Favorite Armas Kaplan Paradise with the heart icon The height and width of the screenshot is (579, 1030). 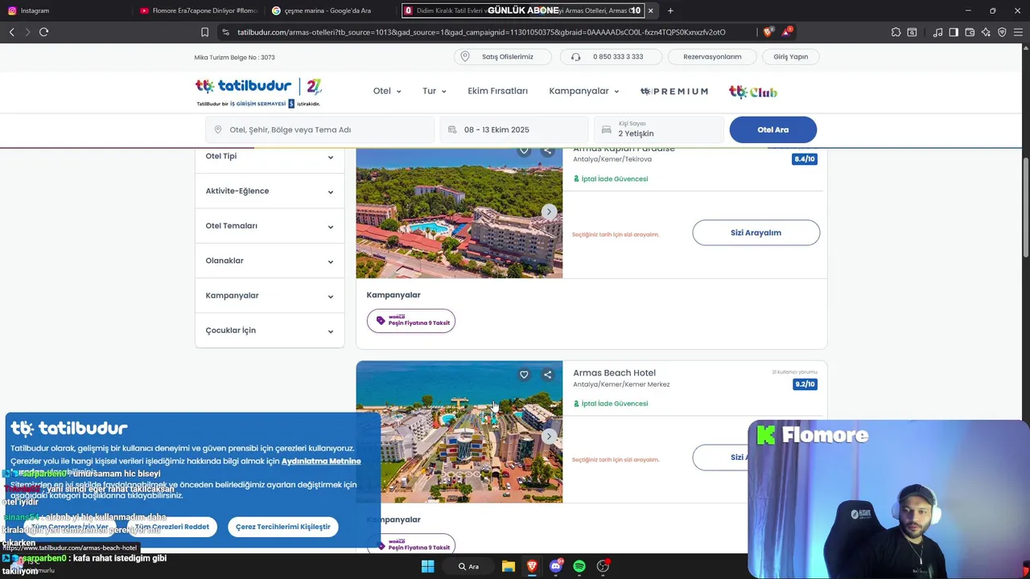point(524,151)
